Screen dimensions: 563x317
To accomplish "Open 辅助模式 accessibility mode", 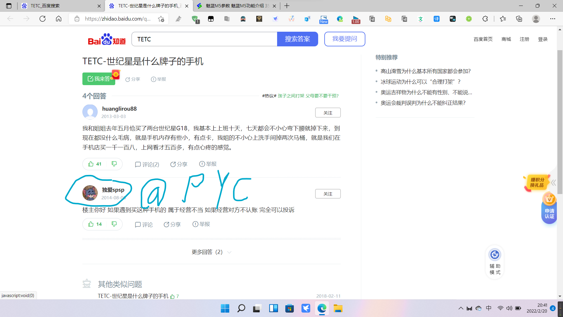I will coord(495,262).
